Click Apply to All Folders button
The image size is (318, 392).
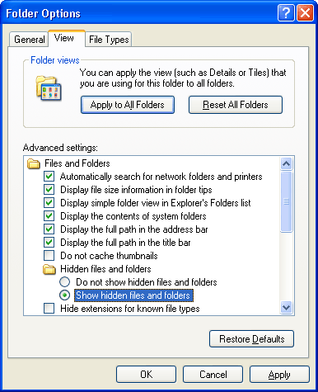[x=128, y=105]
